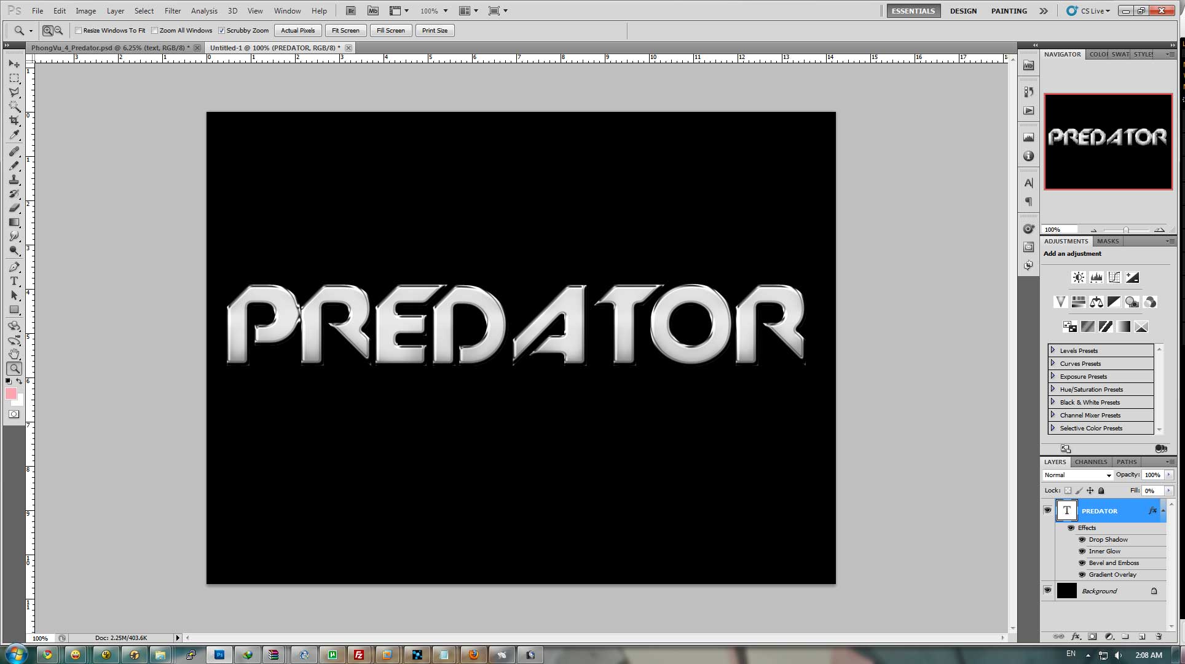Screen dimensions: 1185x664
Task: Click the Zoom In icon in options bar
Action: tap(48, 30)
